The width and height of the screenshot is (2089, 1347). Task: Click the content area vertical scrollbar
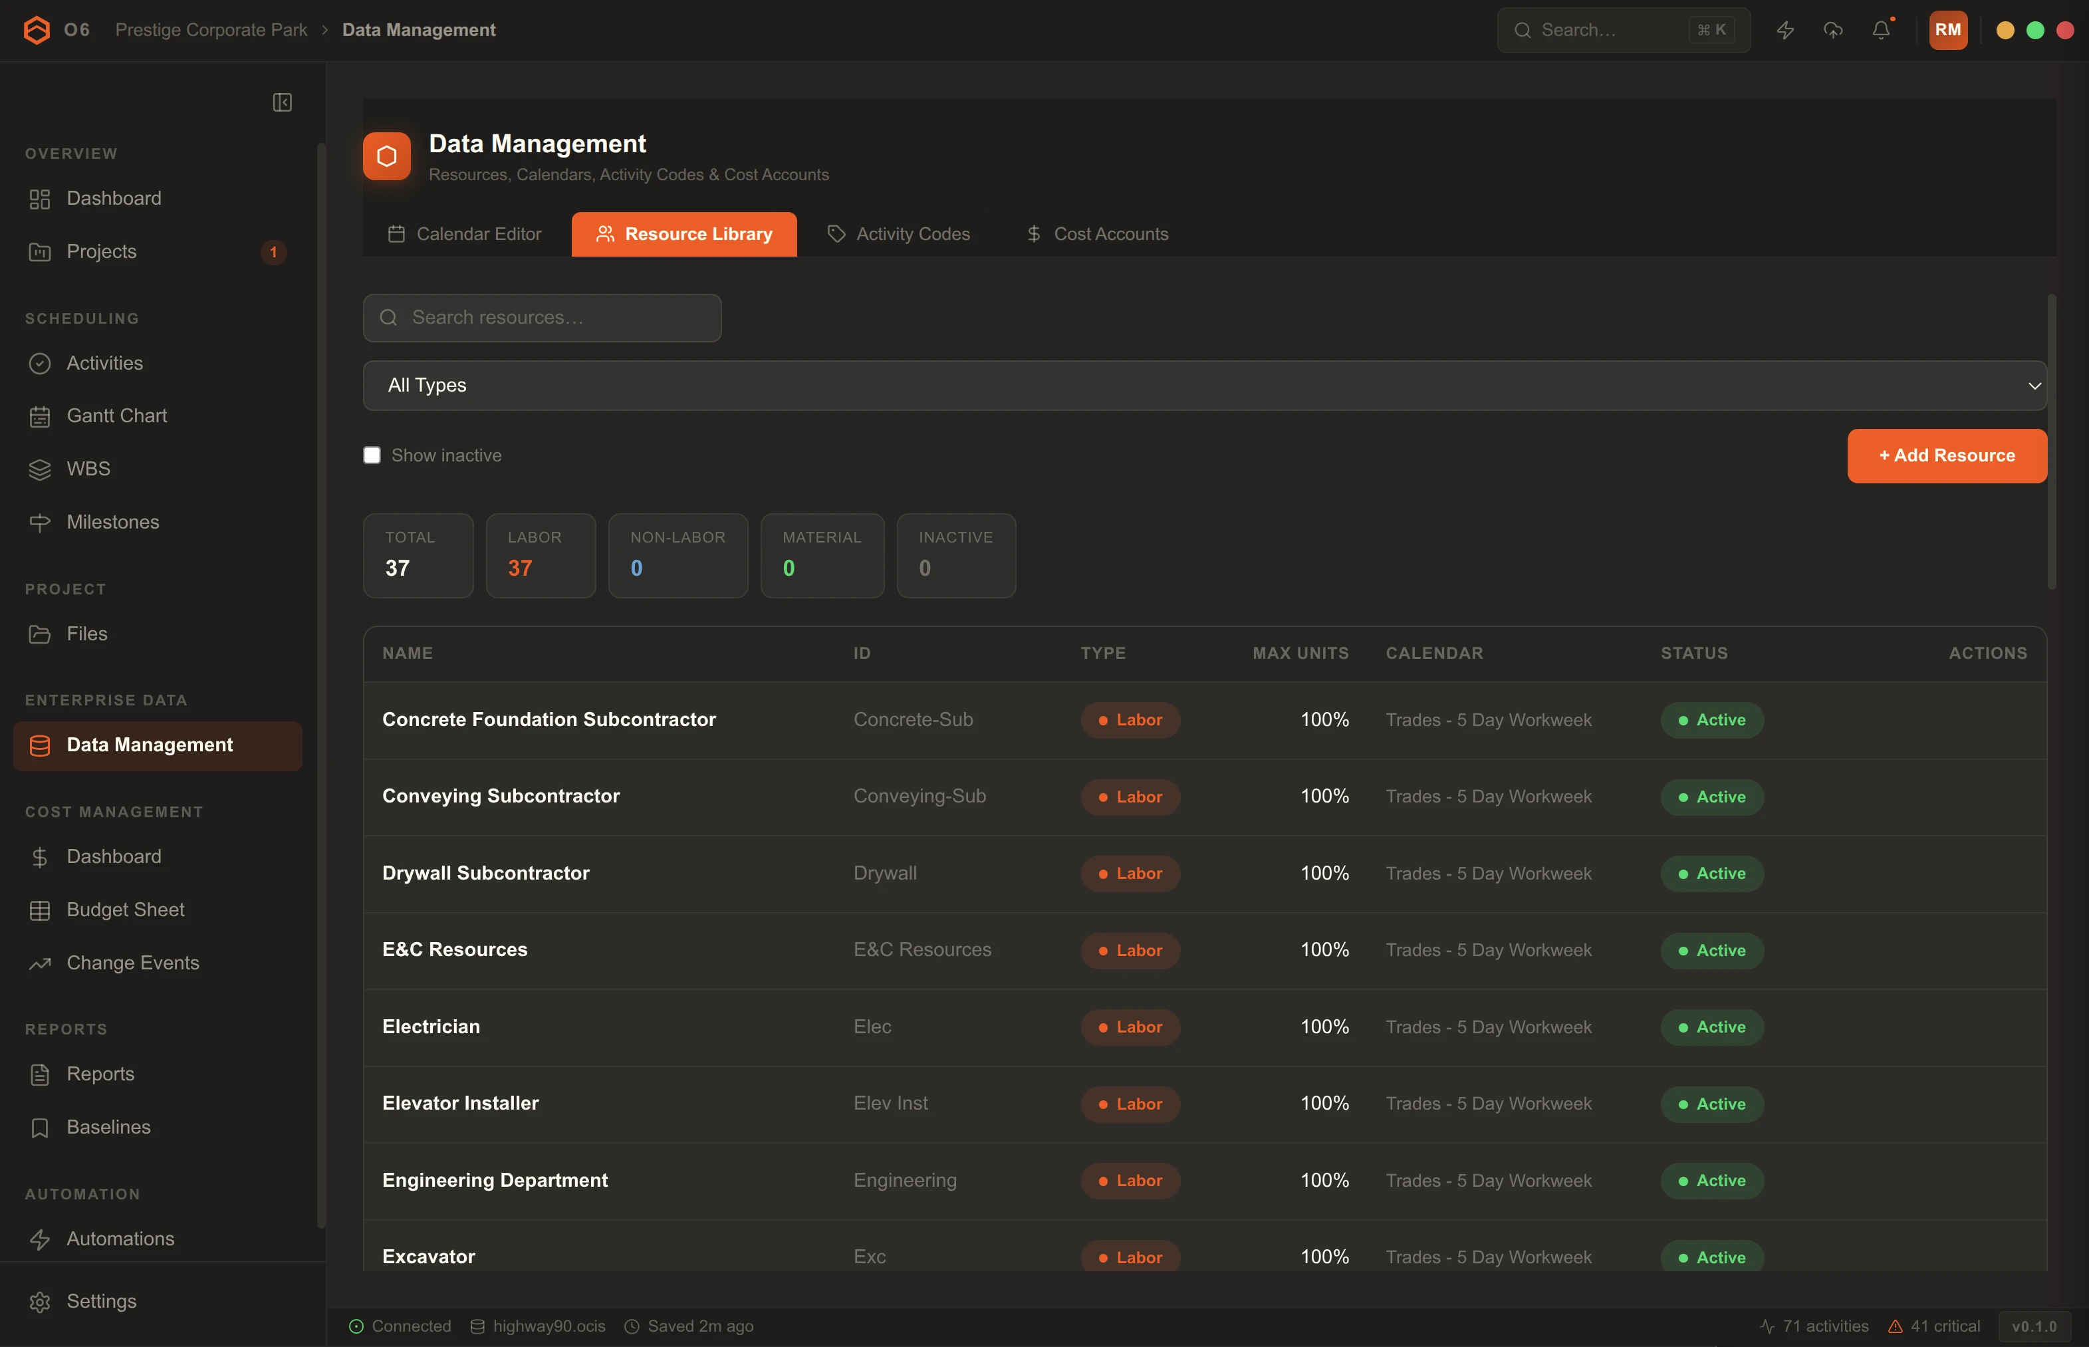[x=2051, y=441]
